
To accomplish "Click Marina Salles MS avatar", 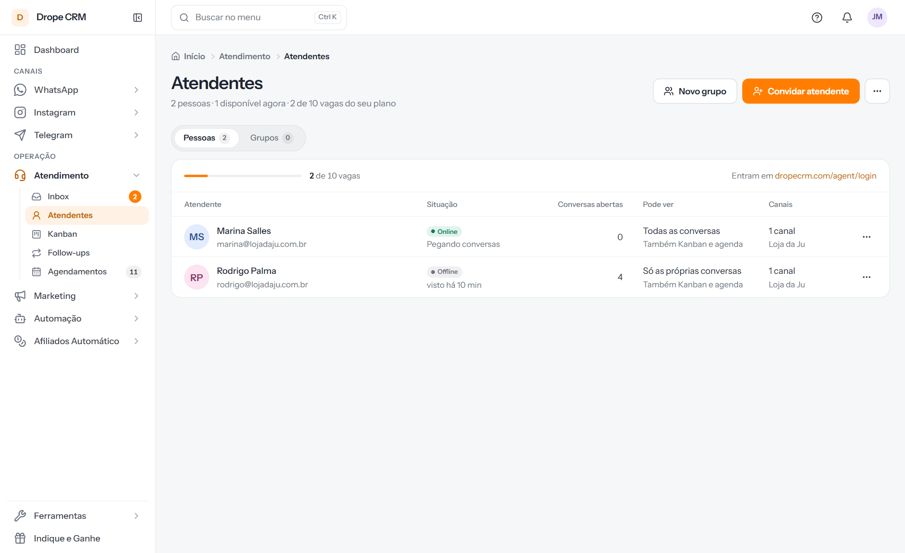I will 196,237.
